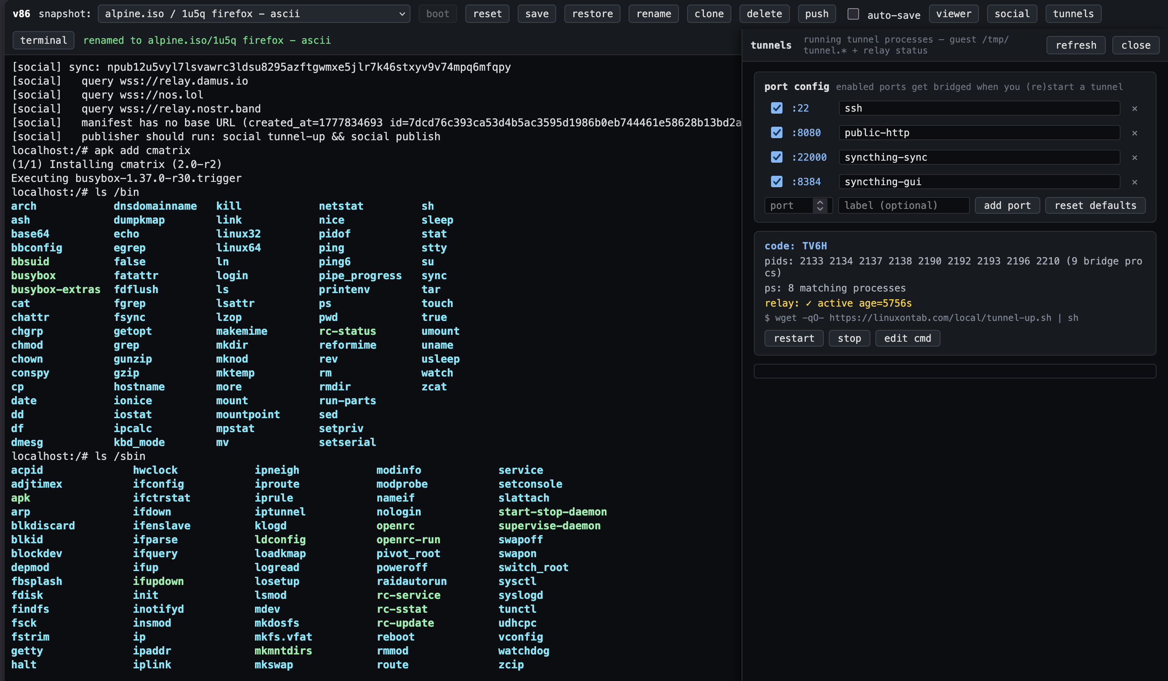1168x681 pixels.
Task: Click the 'ps: 8 matching processes' line
Action: click(x=835, y=288)
